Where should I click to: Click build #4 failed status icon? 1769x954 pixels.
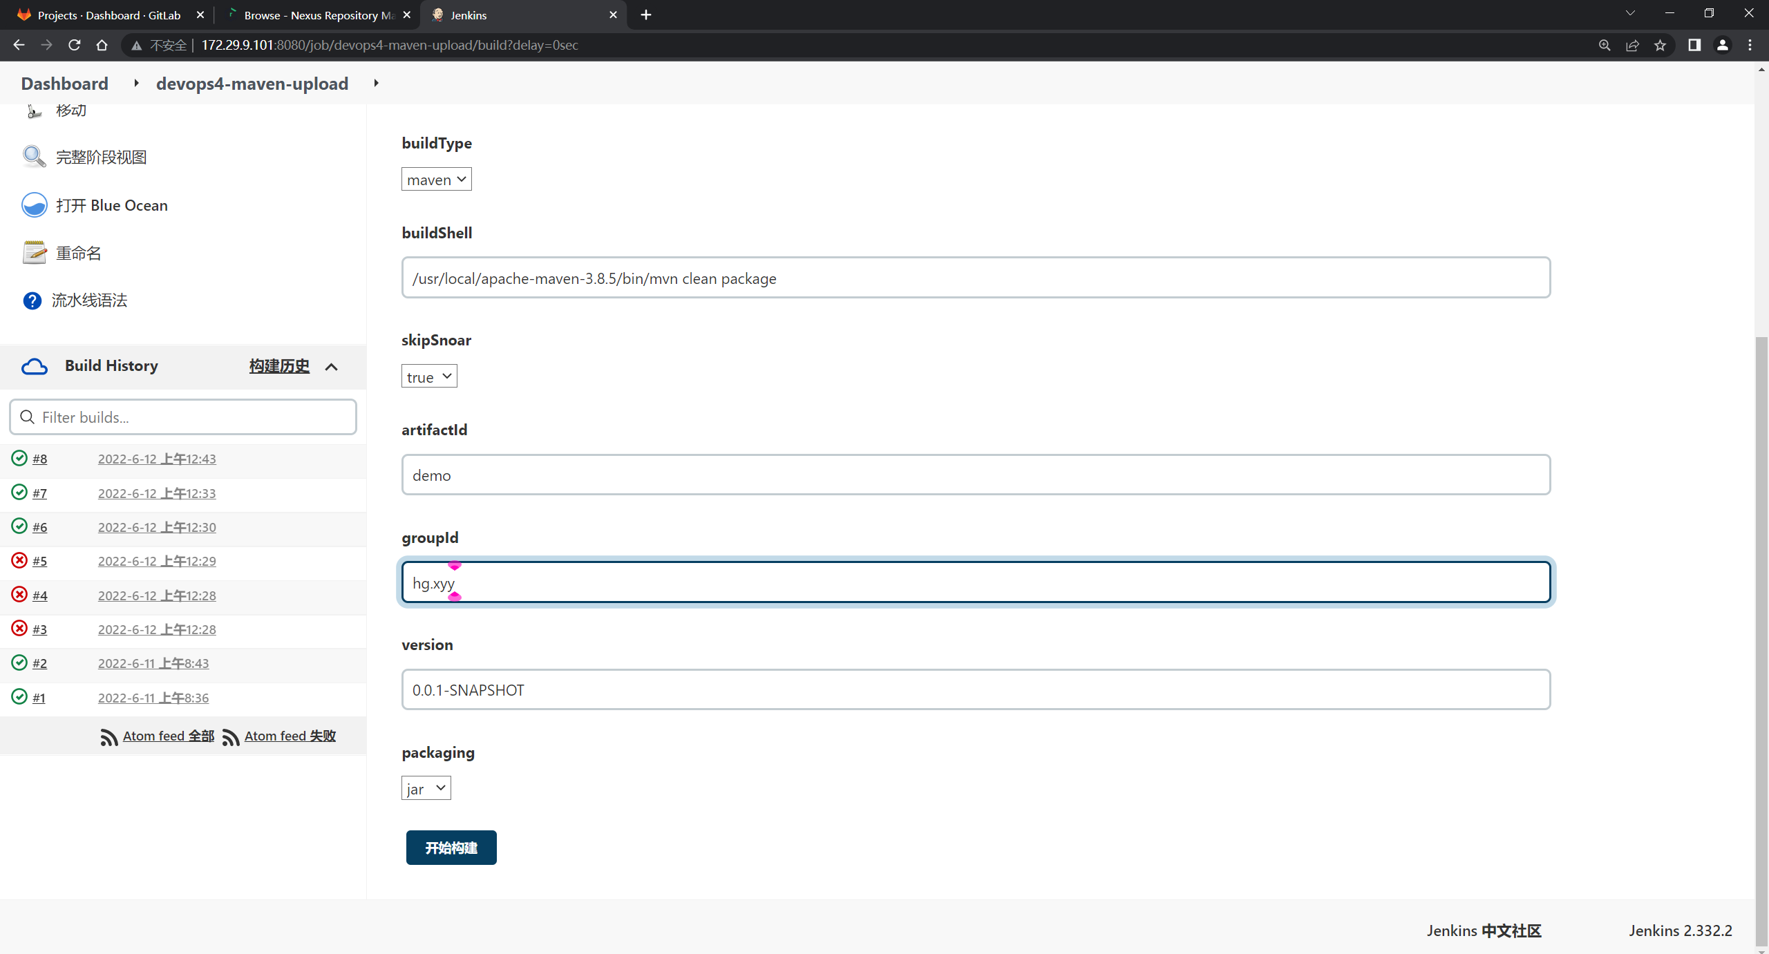click(x=19, y=594)
